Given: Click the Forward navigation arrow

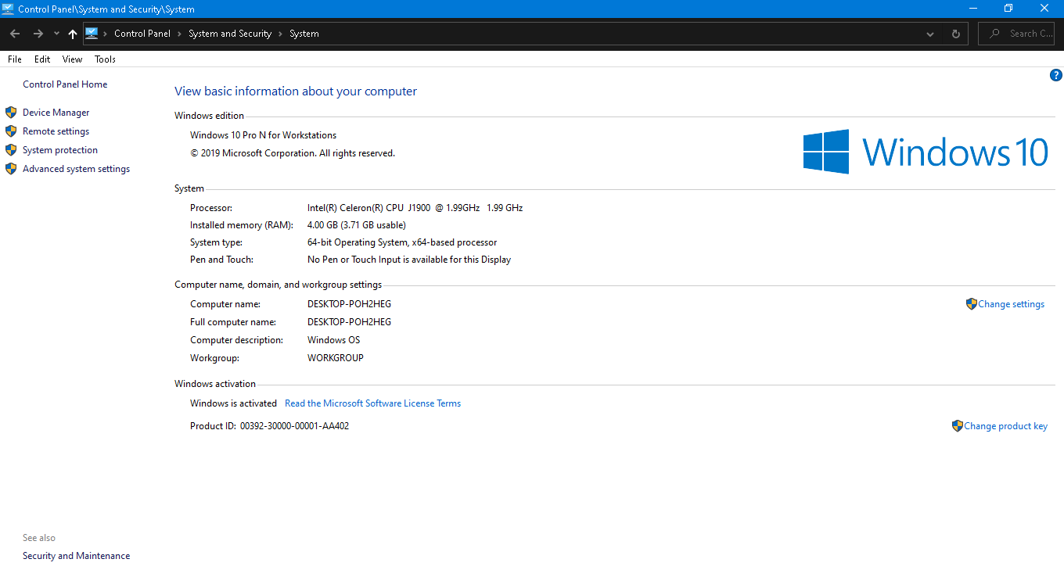Looking at the screenshot, I should [38, 34].
